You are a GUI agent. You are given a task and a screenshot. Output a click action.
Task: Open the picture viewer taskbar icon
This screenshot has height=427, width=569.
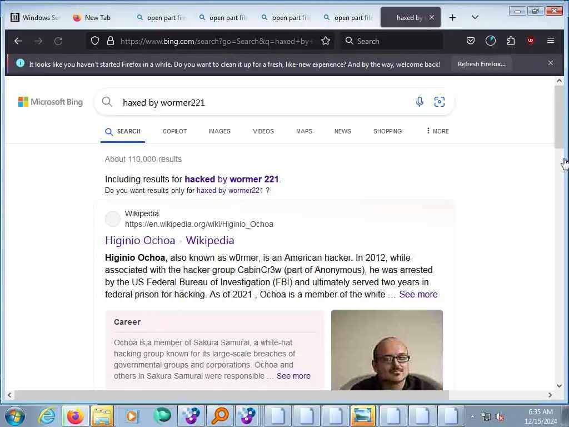pyautogui.click(x=362, y=416)
